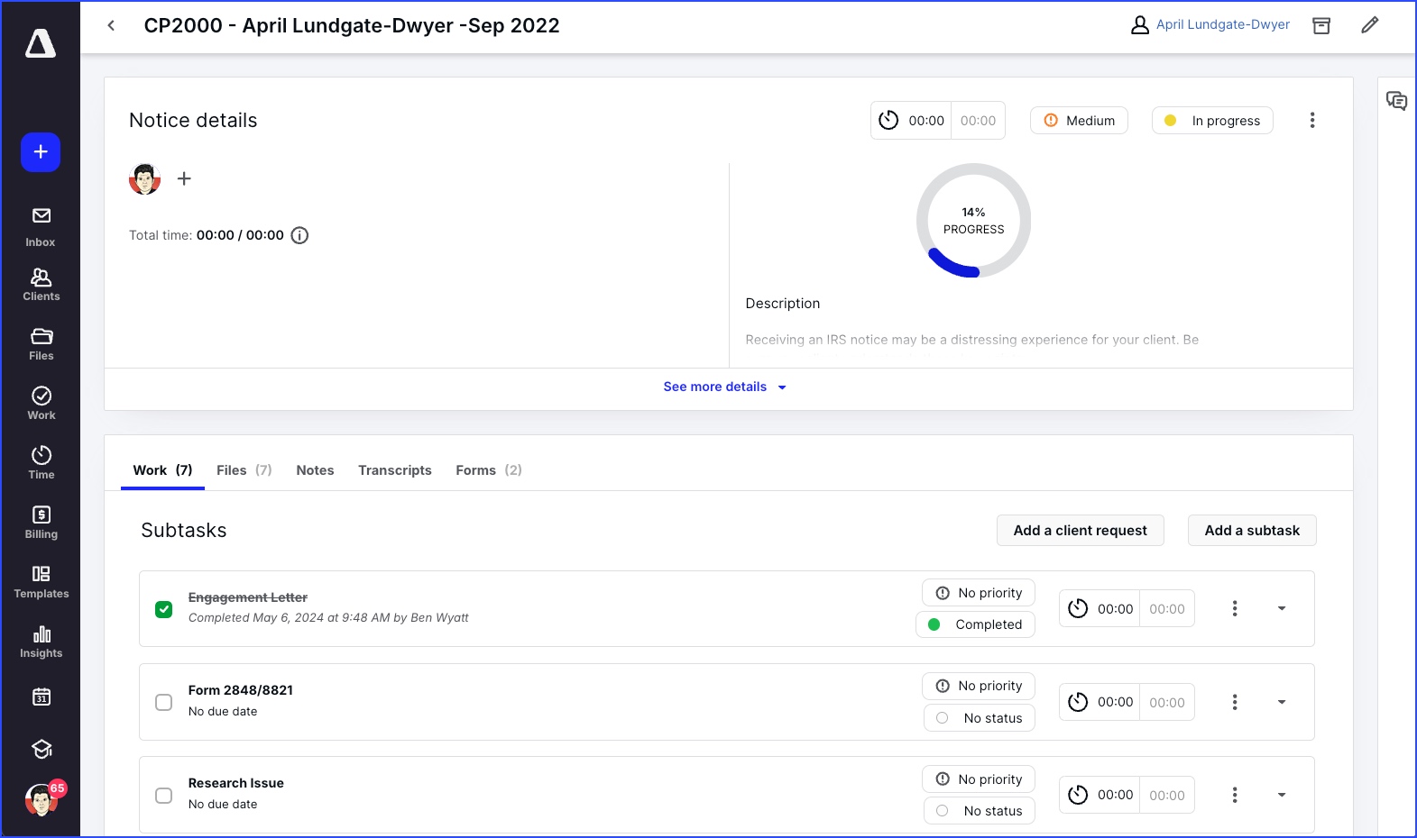The width and height of the screenshot is (1417, 838).
Task: Open Time from the sidebar
Action: (x=41, y=463)
